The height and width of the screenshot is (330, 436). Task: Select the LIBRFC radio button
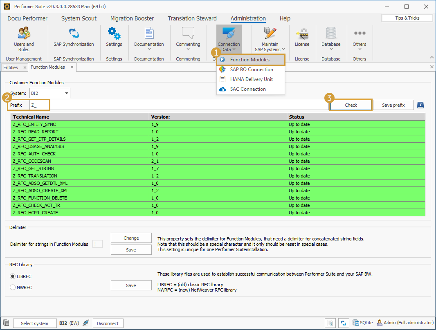tap(13, 276)
